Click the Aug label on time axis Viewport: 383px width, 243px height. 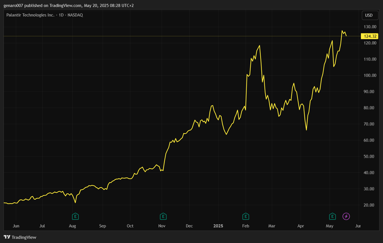tap(72, 226)
